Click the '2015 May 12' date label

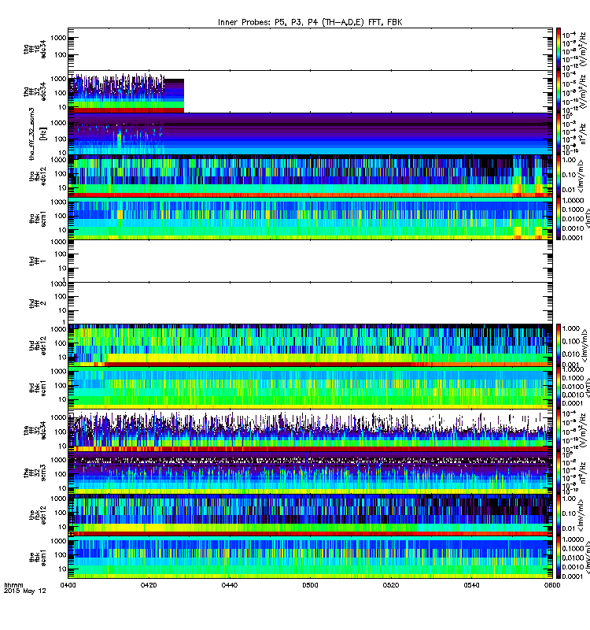(x=25, y=591)
